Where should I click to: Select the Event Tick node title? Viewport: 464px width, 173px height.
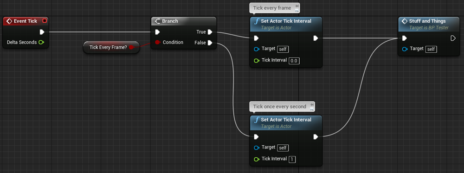pyautogui.click(x=26, y=21)
